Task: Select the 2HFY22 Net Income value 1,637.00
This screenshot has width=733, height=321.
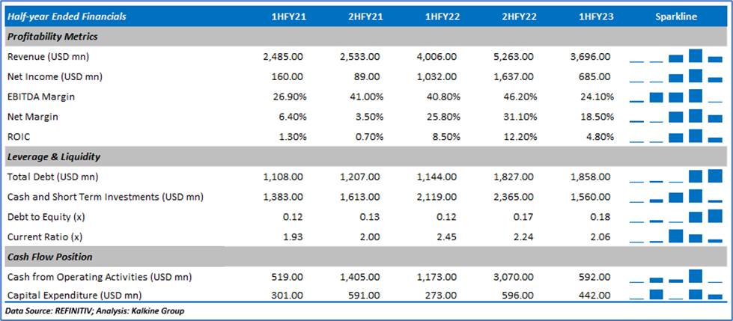Action: click(x=517, y=76)
